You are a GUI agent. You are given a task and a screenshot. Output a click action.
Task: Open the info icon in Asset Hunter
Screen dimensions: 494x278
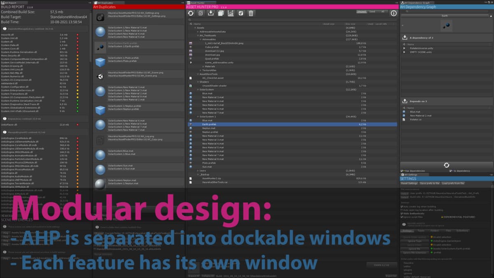click(x=393, y=13)
